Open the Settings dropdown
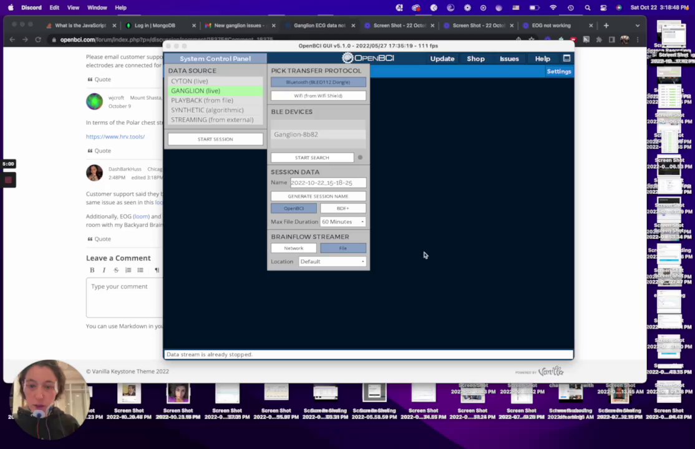 point(559,71)
